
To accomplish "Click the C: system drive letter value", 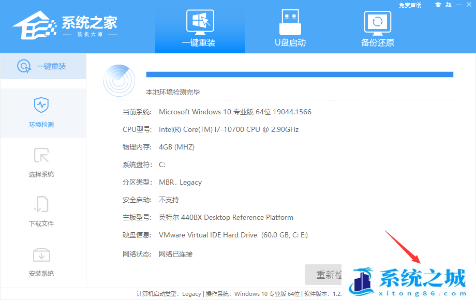I will click(162, 164).
